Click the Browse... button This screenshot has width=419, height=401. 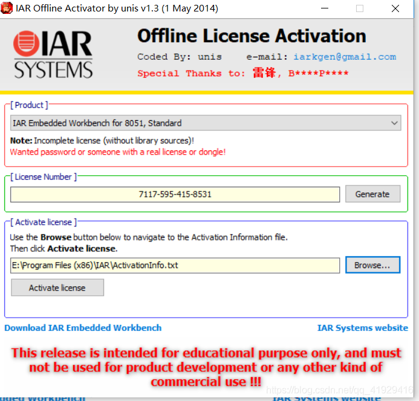(372, 265)
